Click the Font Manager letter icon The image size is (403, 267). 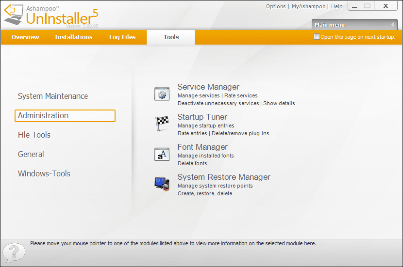tap(162, 154)
